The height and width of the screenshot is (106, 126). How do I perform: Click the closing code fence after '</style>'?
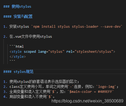pos(12,61)
